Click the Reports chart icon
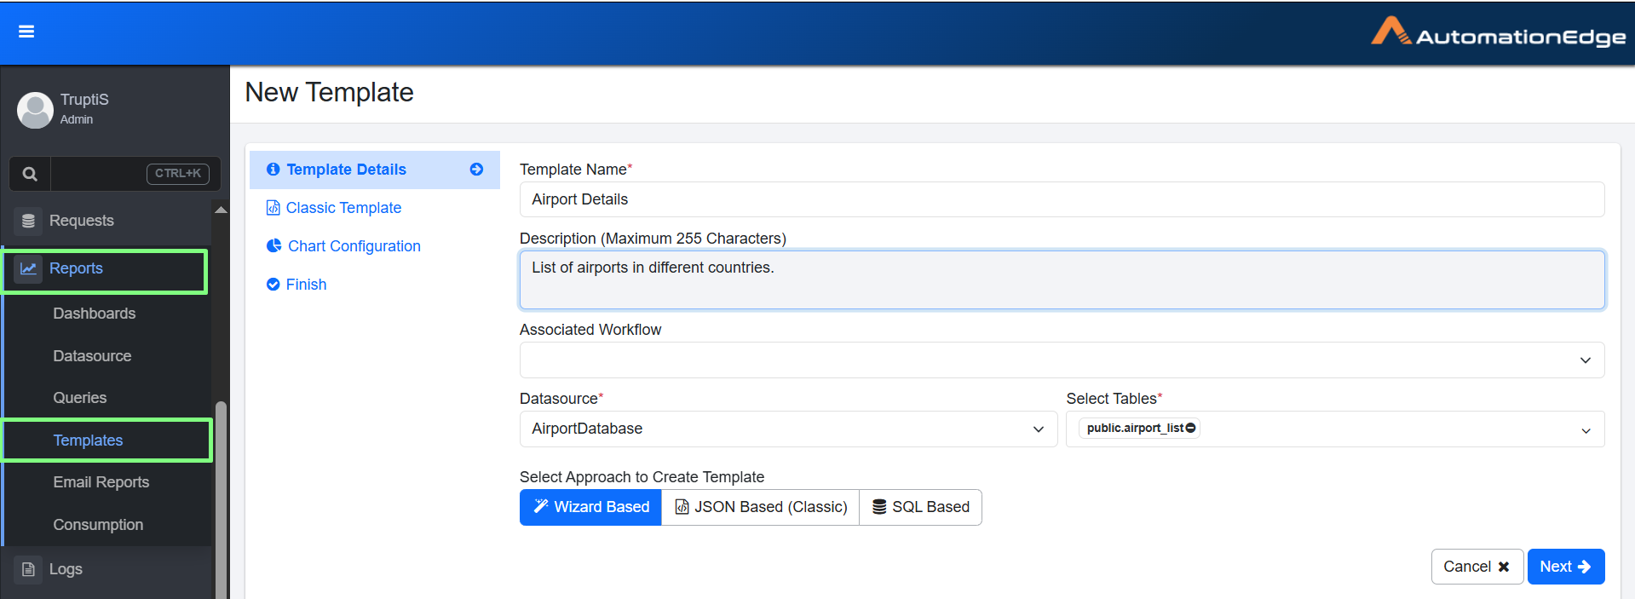1635x599 pixels. point(28,268)
